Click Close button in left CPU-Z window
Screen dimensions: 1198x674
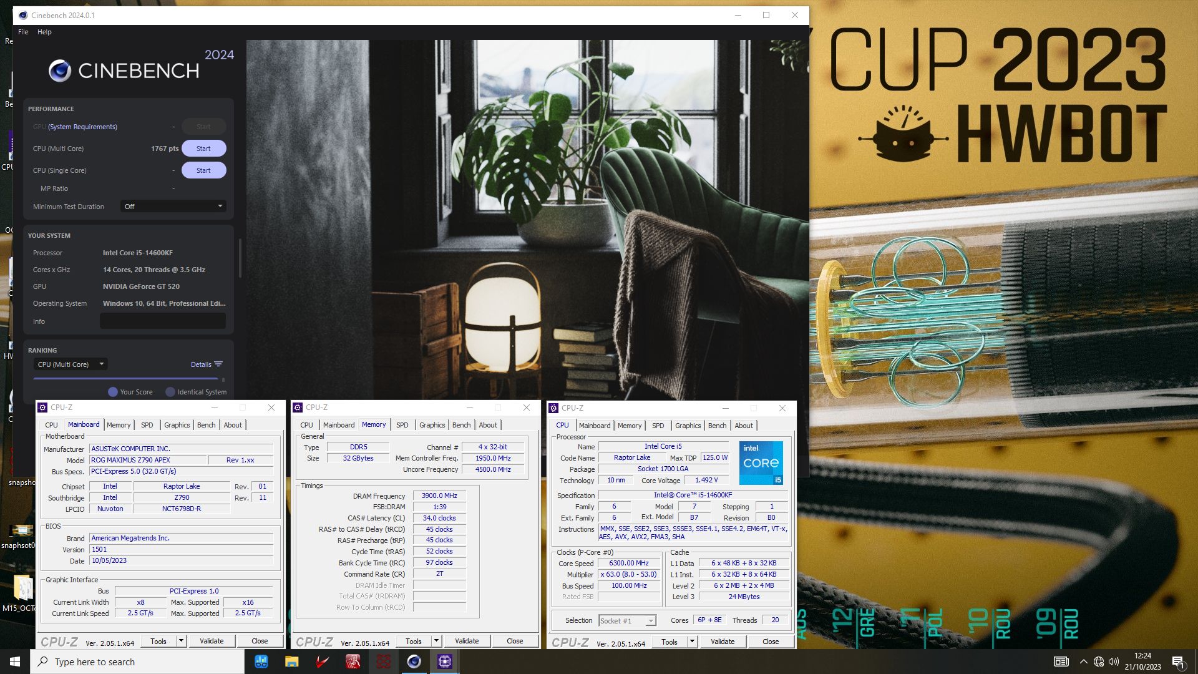point(260,641)
